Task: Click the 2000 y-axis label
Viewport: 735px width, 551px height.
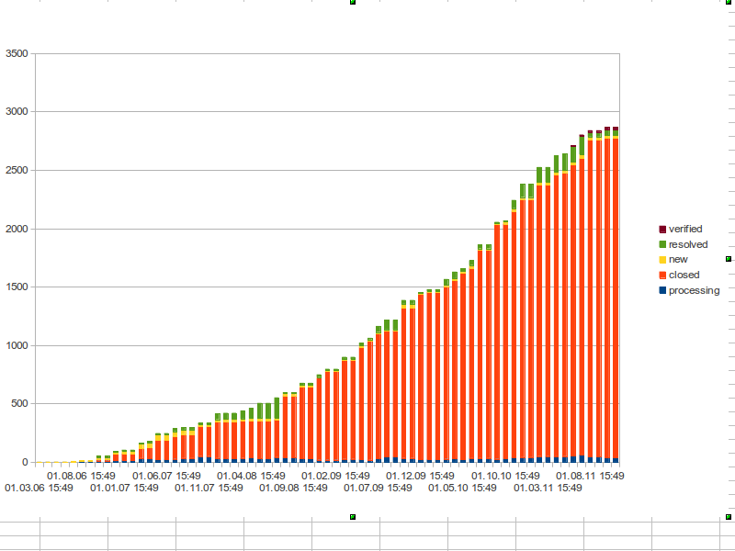Action: 18,229
